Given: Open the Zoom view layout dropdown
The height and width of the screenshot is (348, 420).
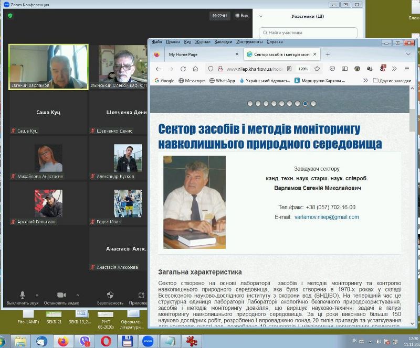Looking at the screenshot, I should click(241, 16).
